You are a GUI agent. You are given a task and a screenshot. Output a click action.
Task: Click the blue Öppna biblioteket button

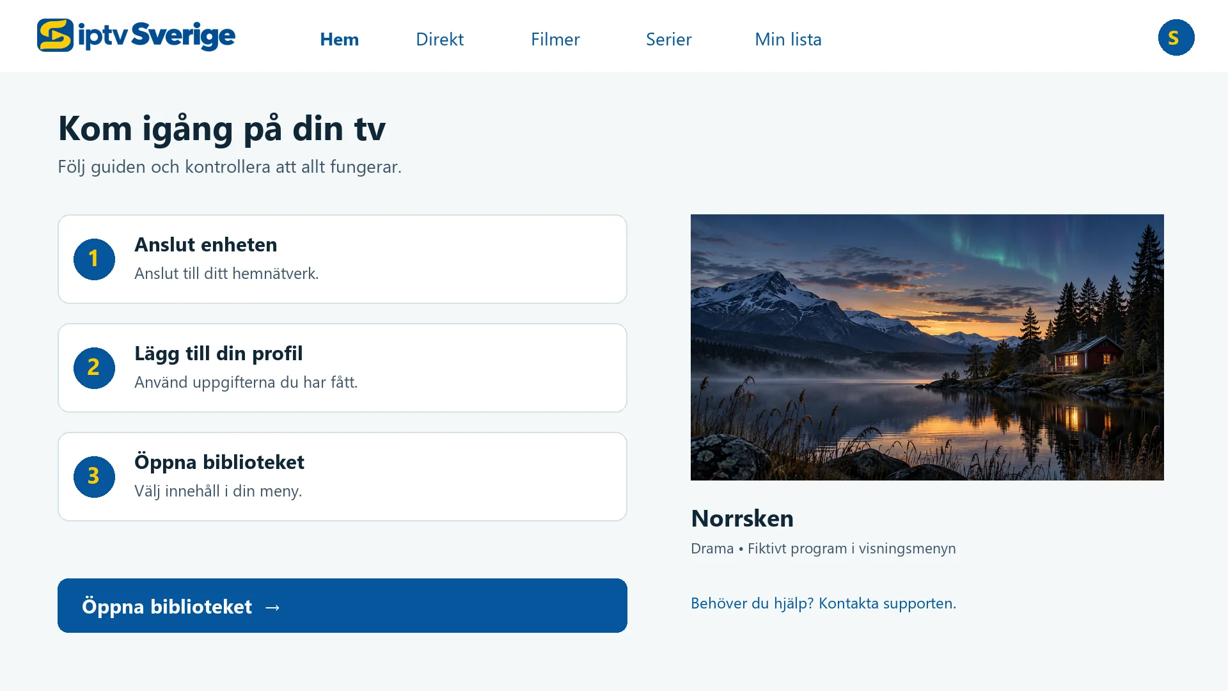coord(342,605)
